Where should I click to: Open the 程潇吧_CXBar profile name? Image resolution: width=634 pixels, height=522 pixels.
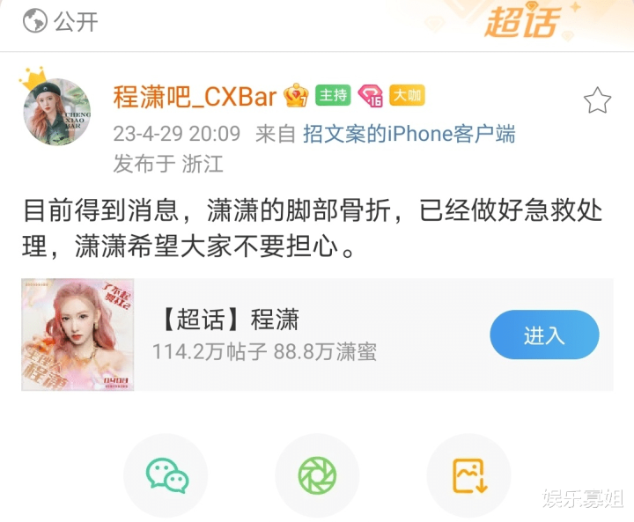pyautogui.click(x=195, y=97)
